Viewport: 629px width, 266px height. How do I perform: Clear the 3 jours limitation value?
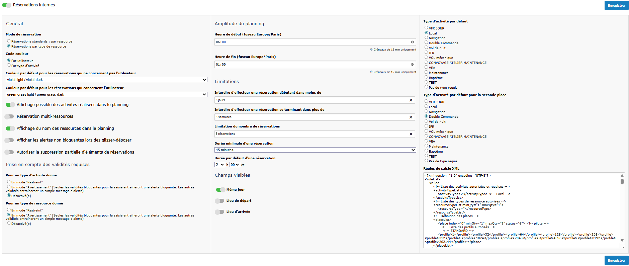(x=411, y=100)
